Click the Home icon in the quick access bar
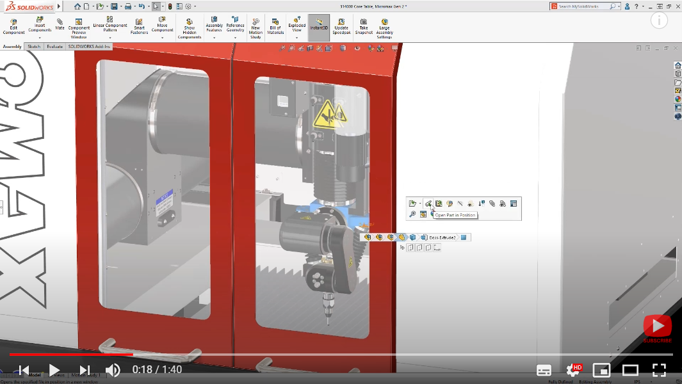 click(77, 6)
